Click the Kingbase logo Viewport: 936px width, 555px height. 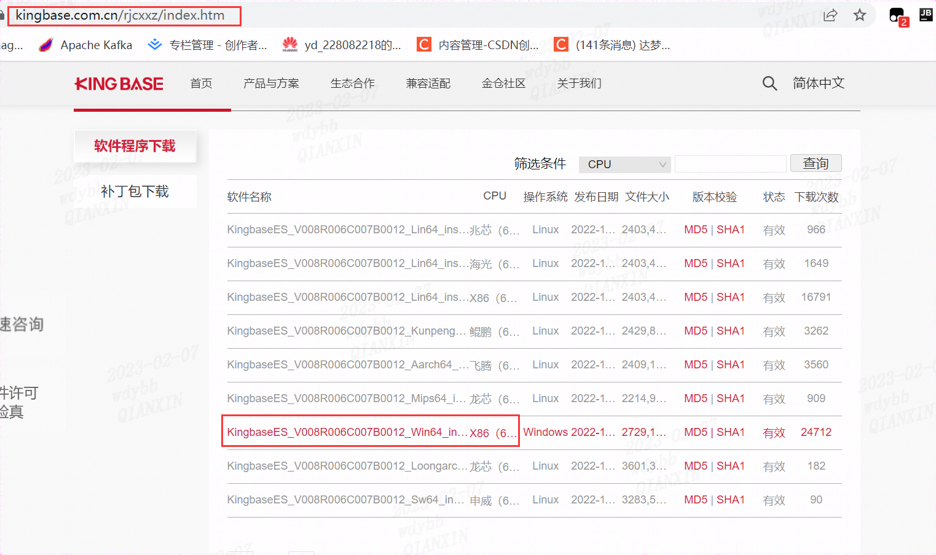tap(119, 83)
